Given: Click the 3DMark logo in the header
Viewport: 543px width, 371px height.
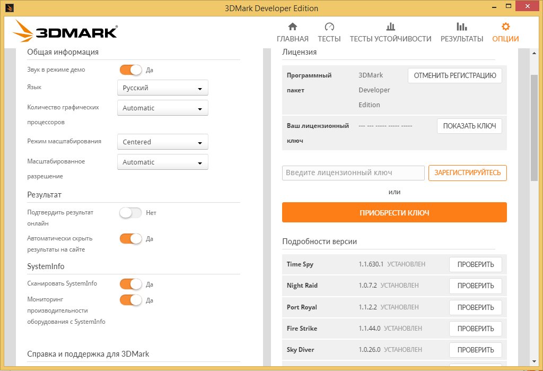Looking at the screenshot, I should pos(65,31).
